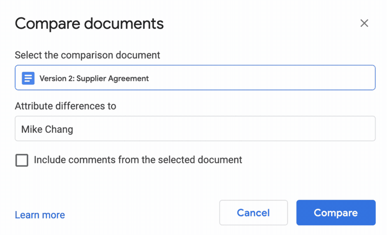Screen dimensions: 387x235
Task: Enable the Include comments checkbox
Action: pyautogui.click(x=22, y=160)
